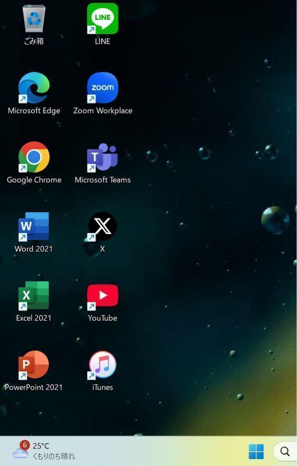Click the PowerPoint 2021 shortcut icon
Viewport: 297px width, 466px height.
point(34,365)
